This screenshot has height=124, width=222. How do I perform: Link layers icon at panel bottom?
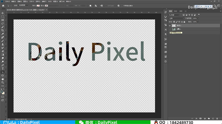coord(192,118)
